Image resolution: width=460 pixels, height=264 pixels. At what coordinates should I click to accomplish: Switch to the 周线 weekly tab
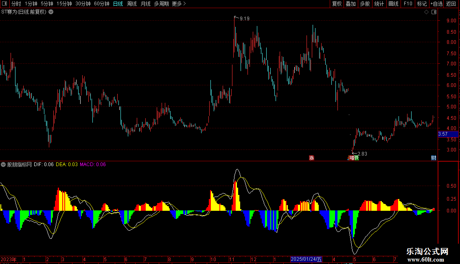132,4
